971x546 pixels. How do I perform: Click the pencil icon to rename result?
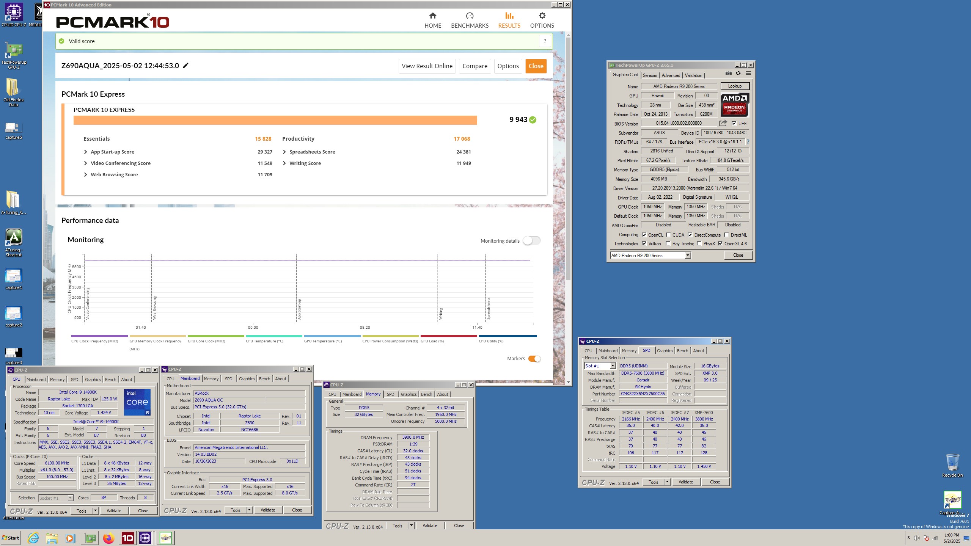click(x=185, y=66)
